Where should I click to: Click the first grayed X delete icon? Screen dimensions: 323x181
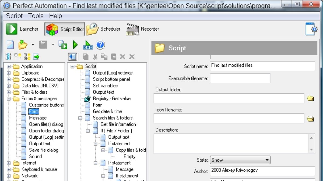click(122, 57)
